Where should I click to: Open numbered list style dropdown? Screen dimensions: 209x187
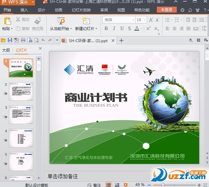(181, 20)
